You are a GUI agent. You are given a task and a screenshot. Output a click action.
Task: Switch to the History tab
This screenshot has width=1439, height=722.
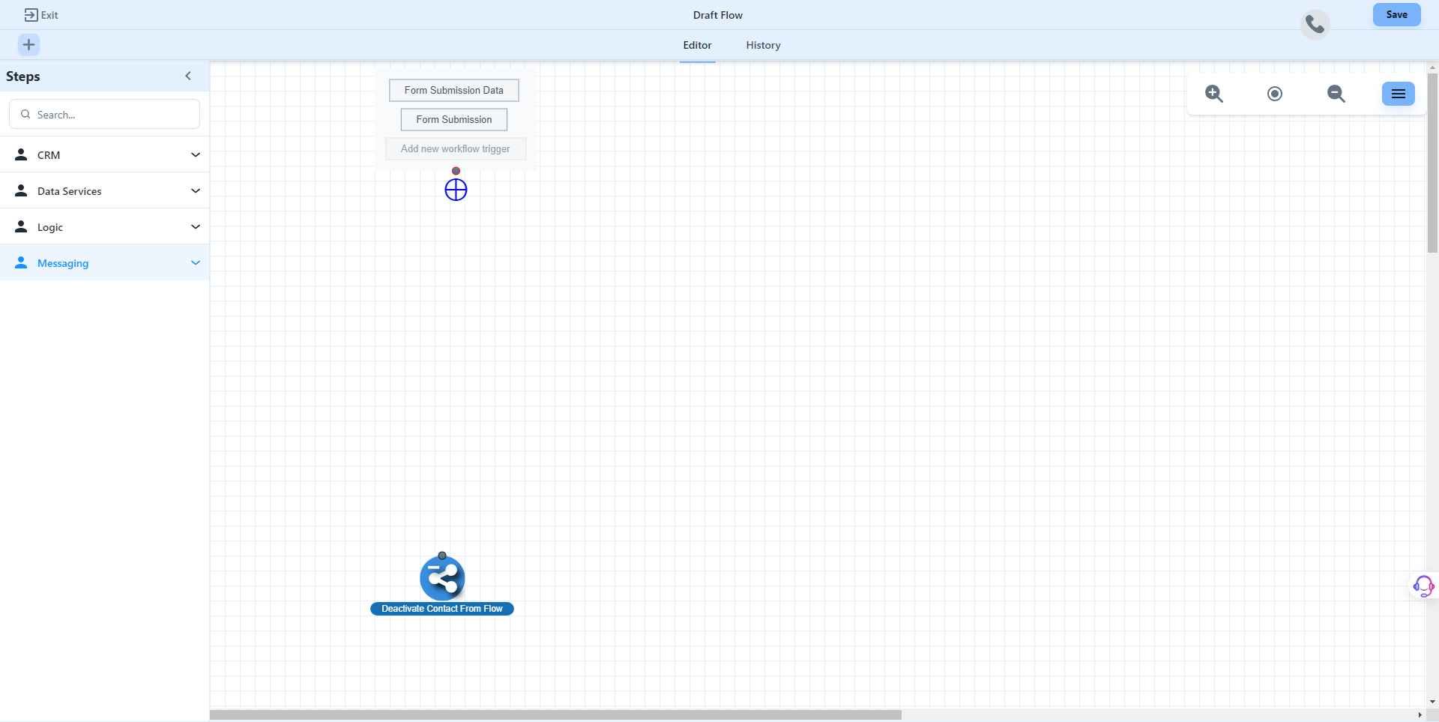click(x=763, y=45)
